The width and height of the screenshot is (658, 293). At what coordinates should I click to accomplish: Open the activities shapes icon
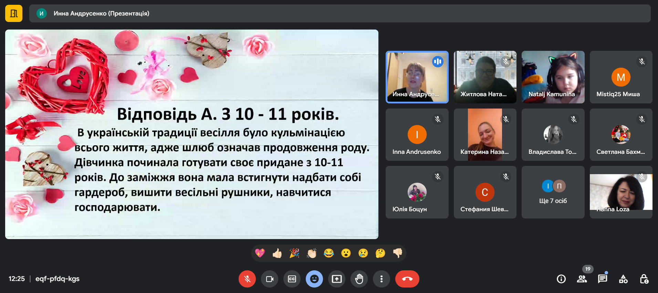(x=623, y=279)
